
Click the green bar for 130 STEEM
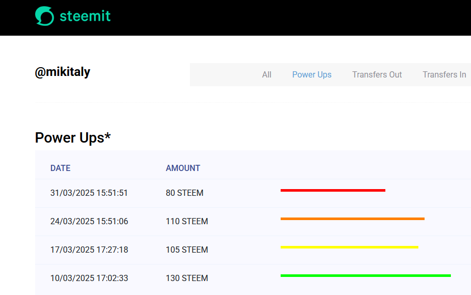(x=366, y=276)
